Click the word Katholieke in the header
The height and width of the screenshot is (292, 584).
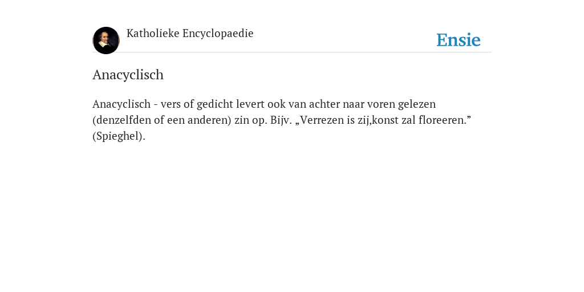[153, 34]
